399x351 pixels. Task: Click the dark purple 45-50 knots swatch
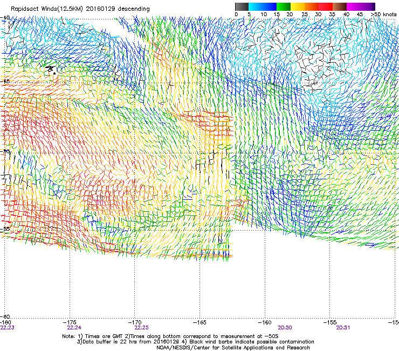[x=368, y=6]
